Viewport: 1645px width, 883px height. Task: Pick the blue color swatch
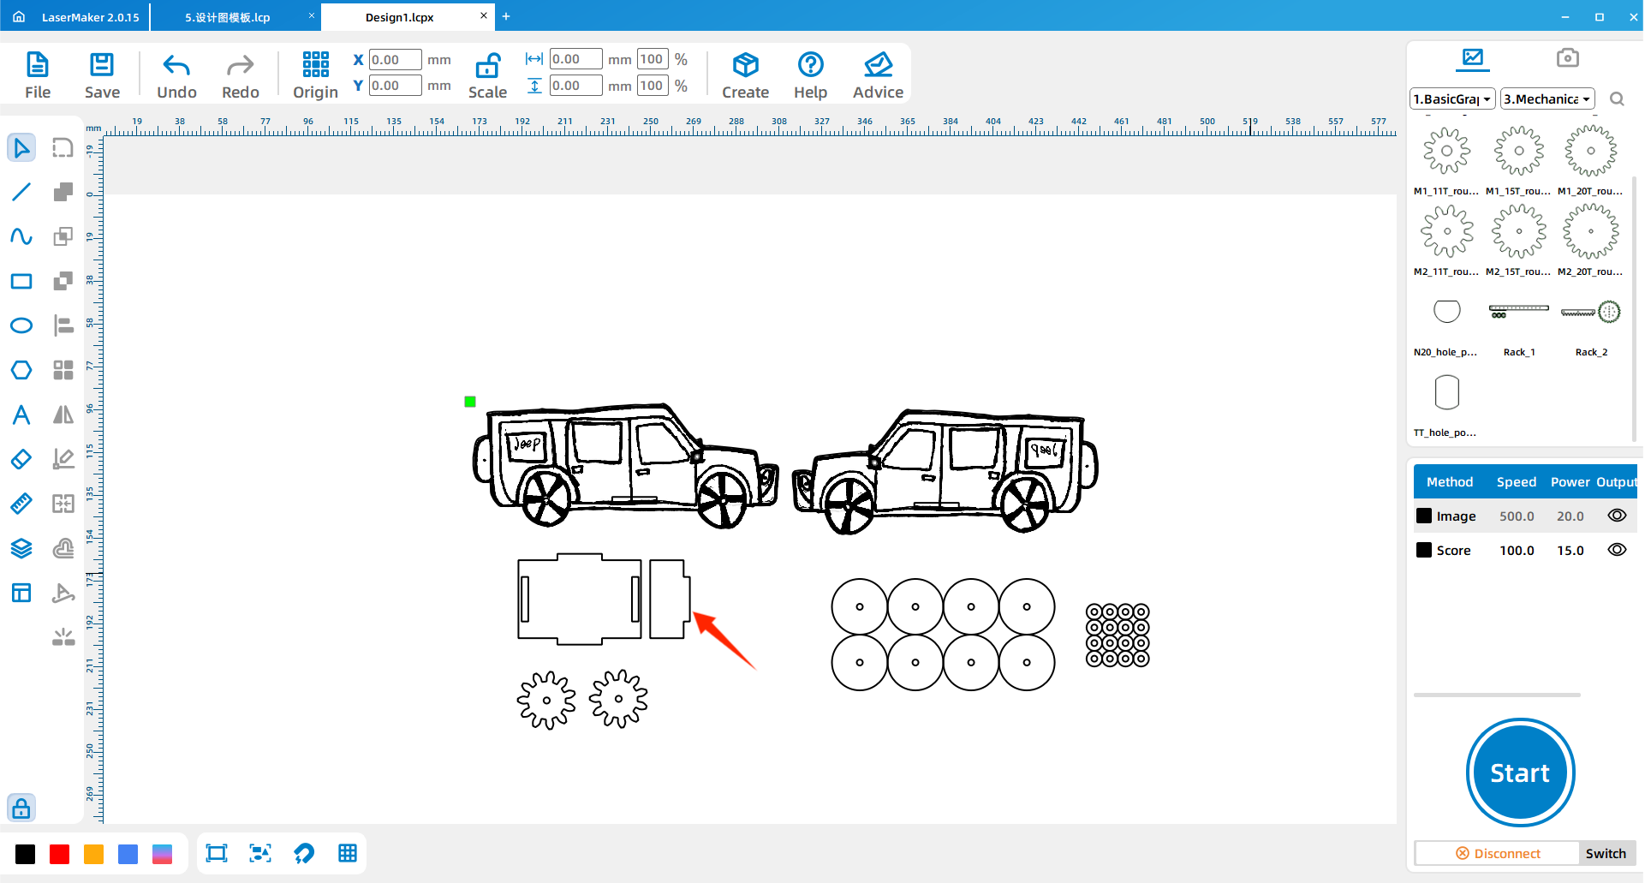(x=128, y=854)
